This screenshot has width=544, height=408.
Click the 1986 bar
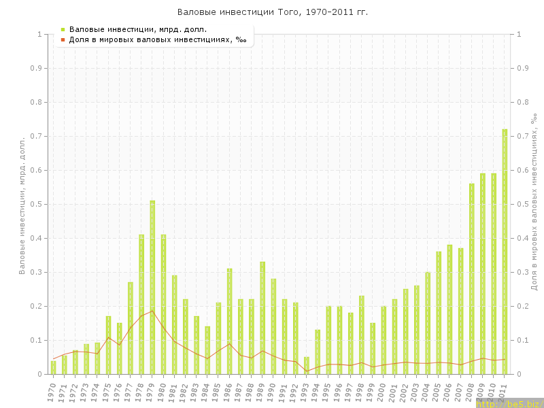pyautogui.click(x=229, y=321)
